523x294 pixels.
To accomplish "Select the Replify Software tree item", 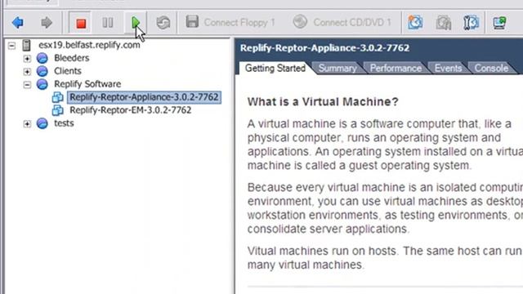I will click(87, 84).
